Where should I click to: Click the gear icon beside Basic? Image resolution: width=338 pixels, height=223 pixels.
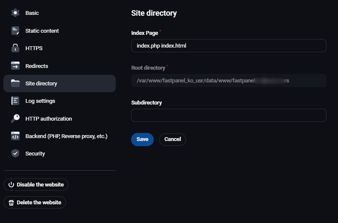pyautogui.click(x=15, y=13)
